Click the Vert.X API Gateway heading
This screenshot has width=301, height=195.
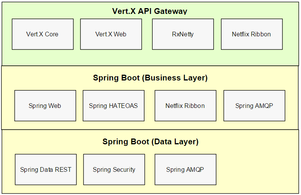click(150, 11)
